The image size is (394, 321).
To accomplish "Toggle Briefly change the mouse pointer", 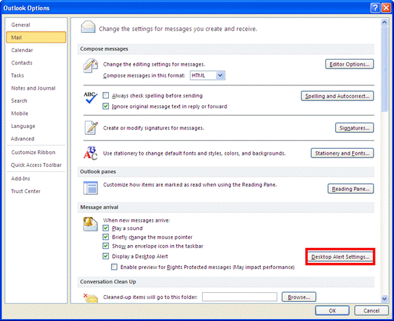I will pyautogui.click(x=106, y=237).
